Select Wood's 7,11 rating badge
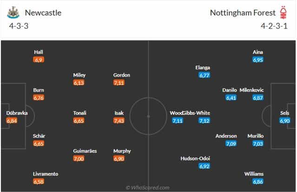The image size is (297, 192). click(x=178, y=120)
